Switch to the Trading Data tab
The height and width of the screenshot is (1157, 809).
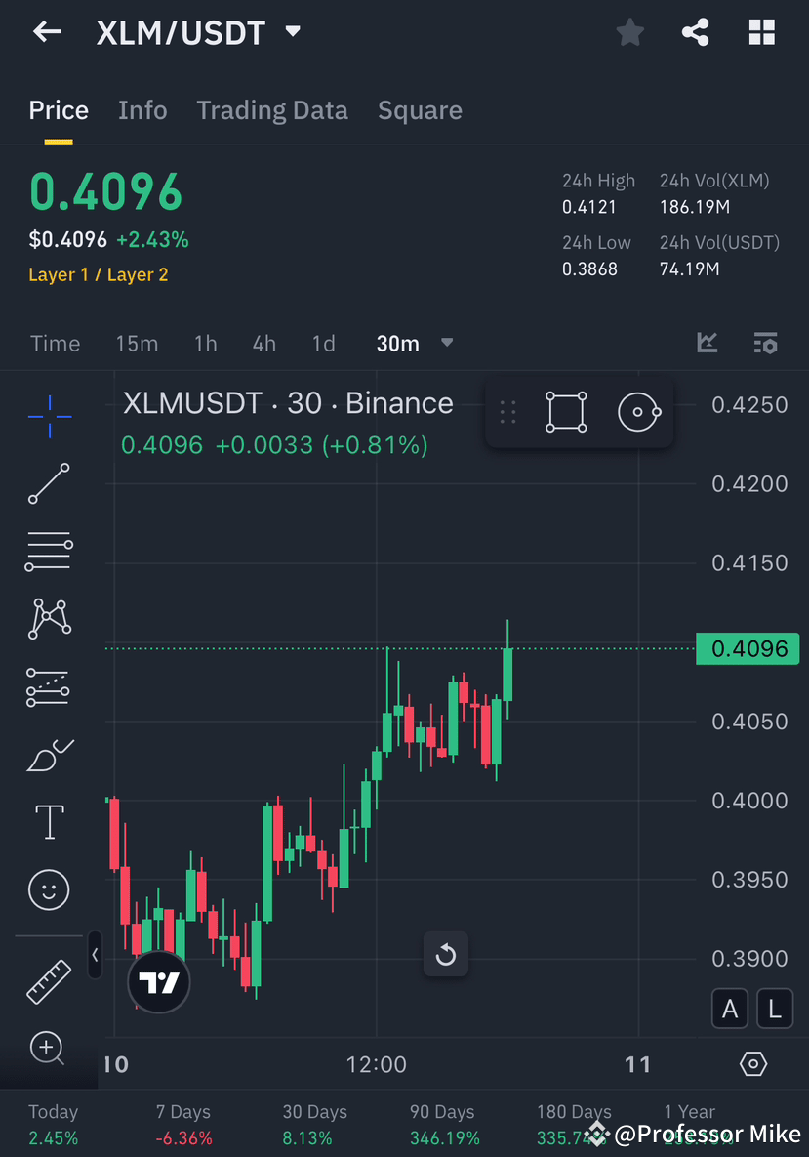(x=271, y=110)
